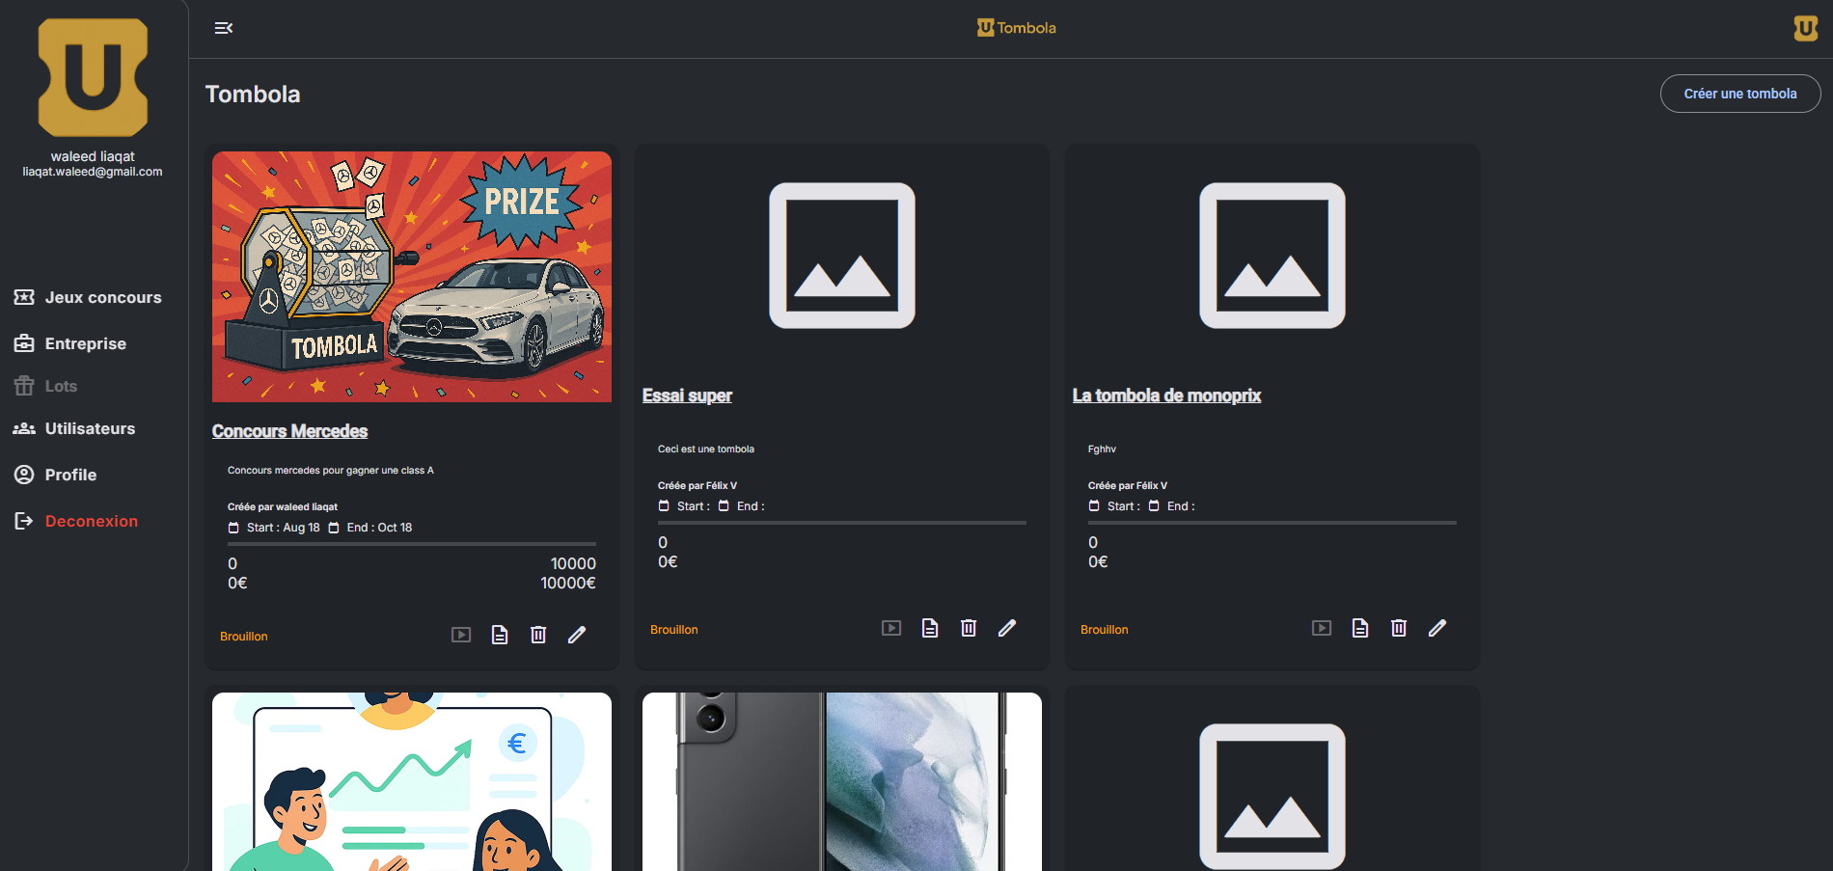Click the Concours Mercedes progress bar
Viewport: 1833px width, 871px height.
[x=412, y=544]
